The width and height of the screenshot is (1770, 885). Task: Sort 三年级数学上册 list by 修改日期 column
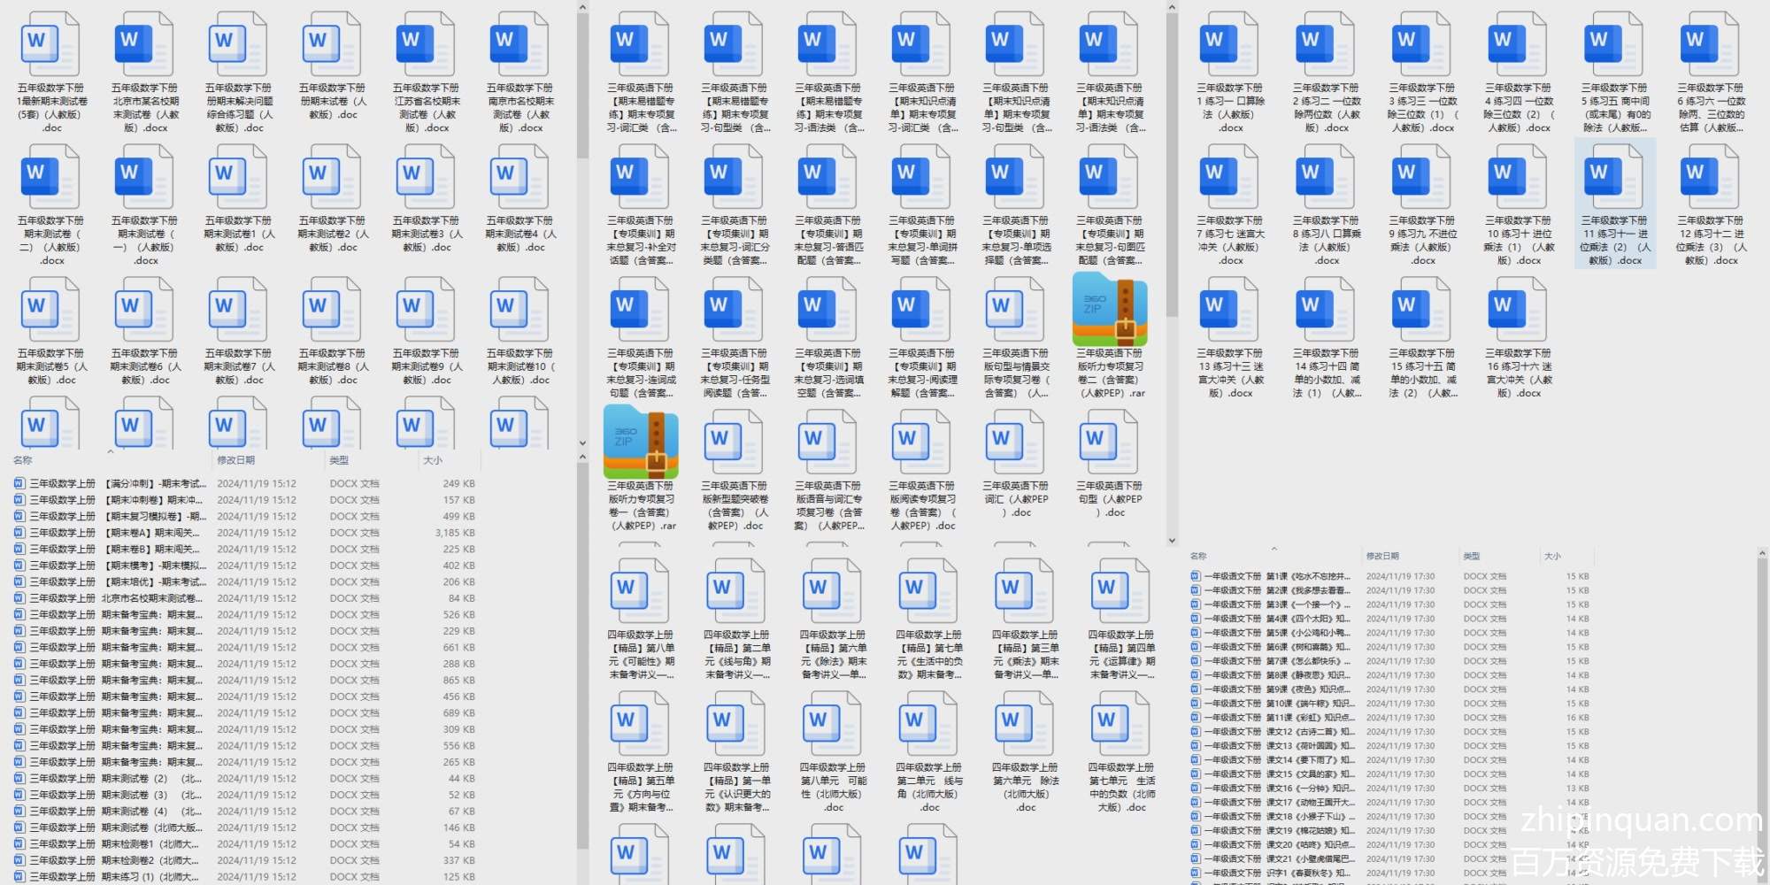(x=236, y=460)
